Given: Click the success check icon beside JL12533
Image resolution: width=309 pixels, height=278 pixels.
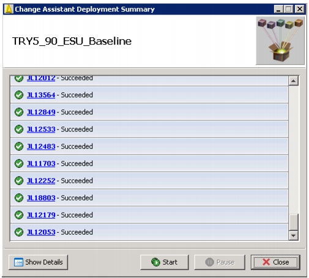Looking at the screenshot, I should pyautogui.click(x=19, y=129).
